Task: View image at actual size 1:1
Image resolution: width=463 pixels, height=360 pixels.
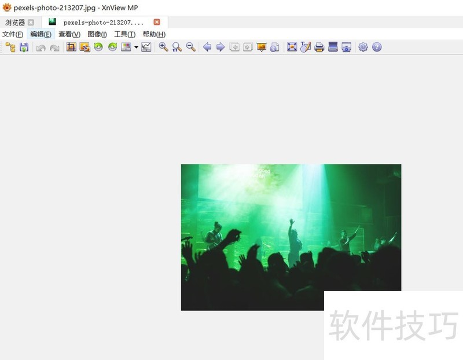Action: [x=175, y=47]
